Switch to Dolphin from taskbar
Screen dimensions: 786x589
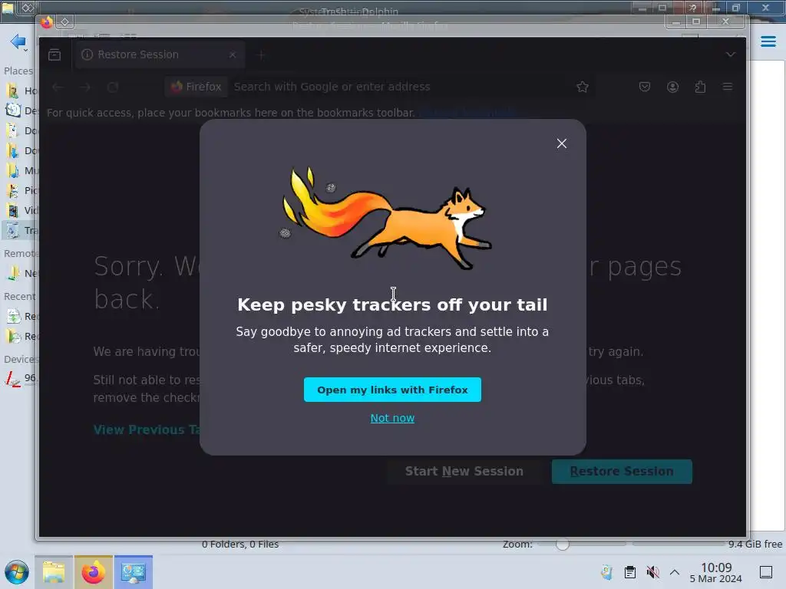click(54, 572)
